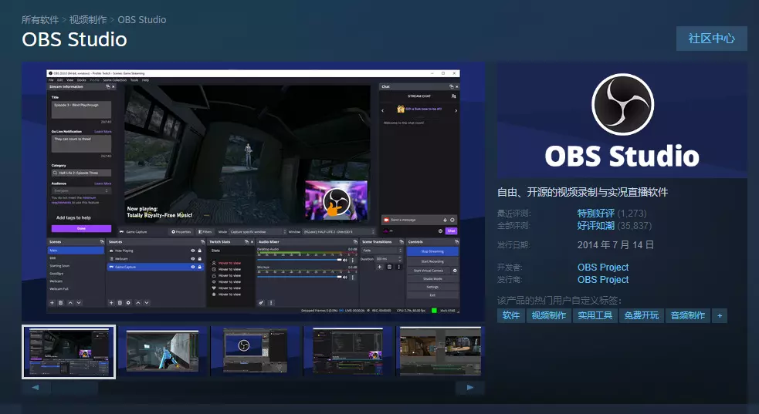Open the chat community users icon

click(x=453, y=96)
